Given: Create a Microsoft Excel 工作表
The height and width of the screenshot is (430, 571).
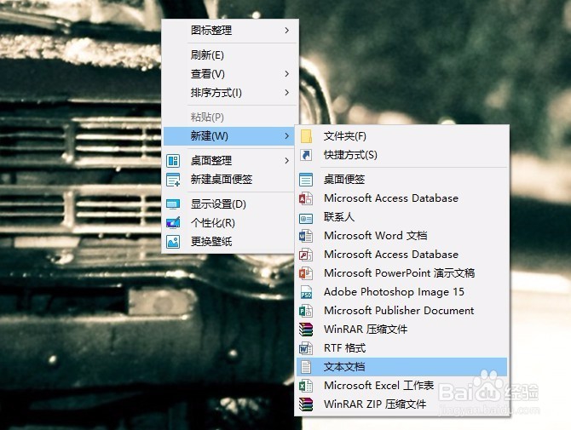Looking at the screenshot, I should [x=401, y=386].
